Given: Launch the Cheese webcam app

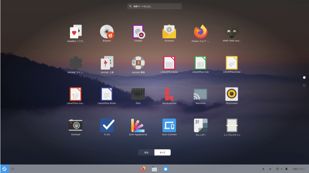Looking at the screenshot, I should tap(138, 32).
